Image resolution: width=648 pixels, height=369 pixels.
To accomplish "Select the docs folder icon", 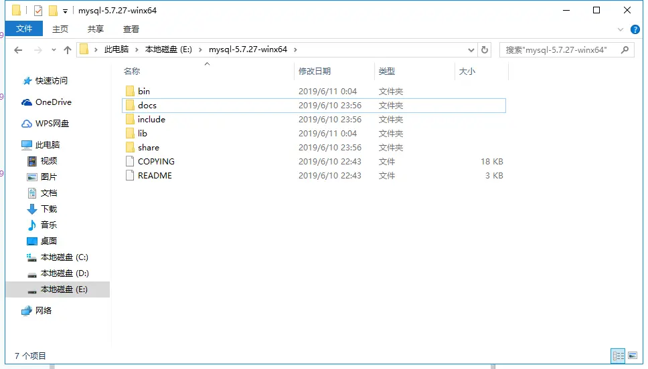I will [130, 105].
